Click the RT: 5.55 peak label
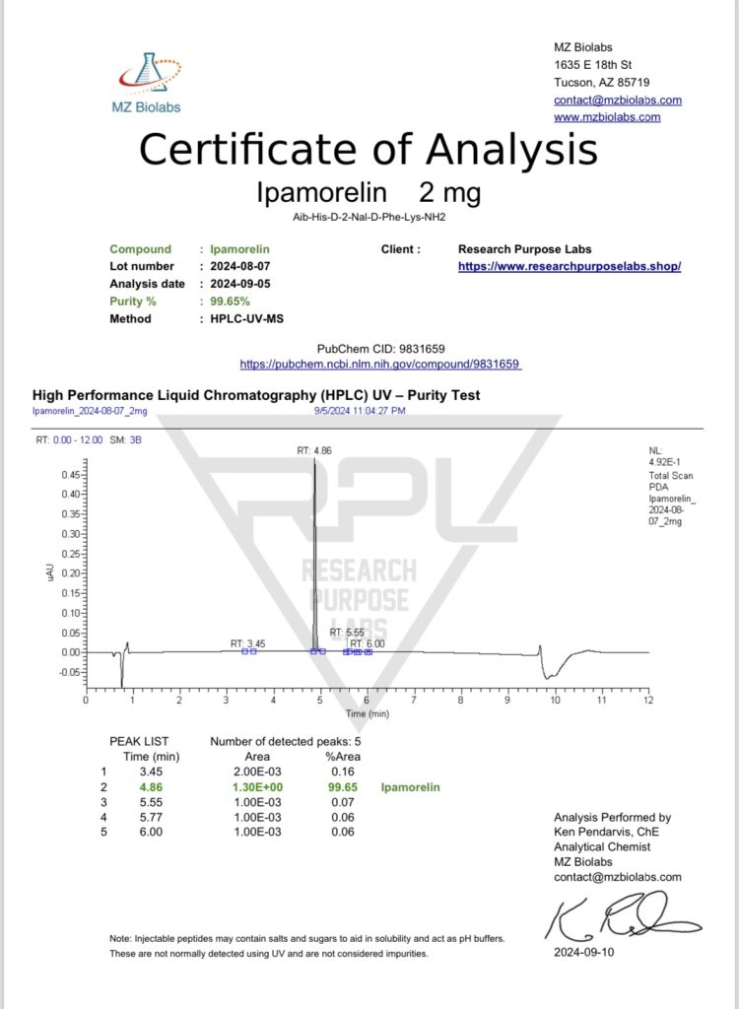 coord(348,633)
